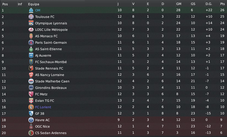227x137 pixels.
Task: Click the FC Metz crest icon
Action: tap(31, 94)
